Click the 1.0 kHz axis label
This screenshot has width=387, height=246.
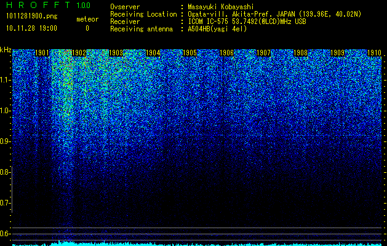tap(5, 111)
